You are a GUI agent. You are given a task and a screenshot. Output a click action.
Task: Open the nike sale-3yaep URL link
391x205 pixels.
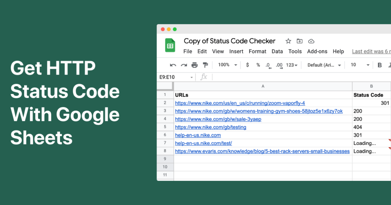click(218, 119)
